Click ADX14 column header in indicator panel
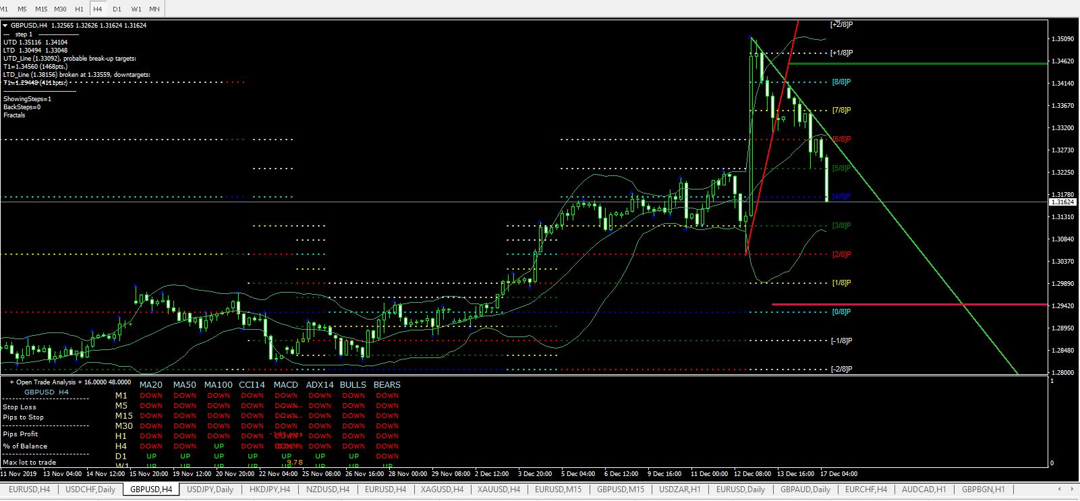 click(x=320, y=385)
